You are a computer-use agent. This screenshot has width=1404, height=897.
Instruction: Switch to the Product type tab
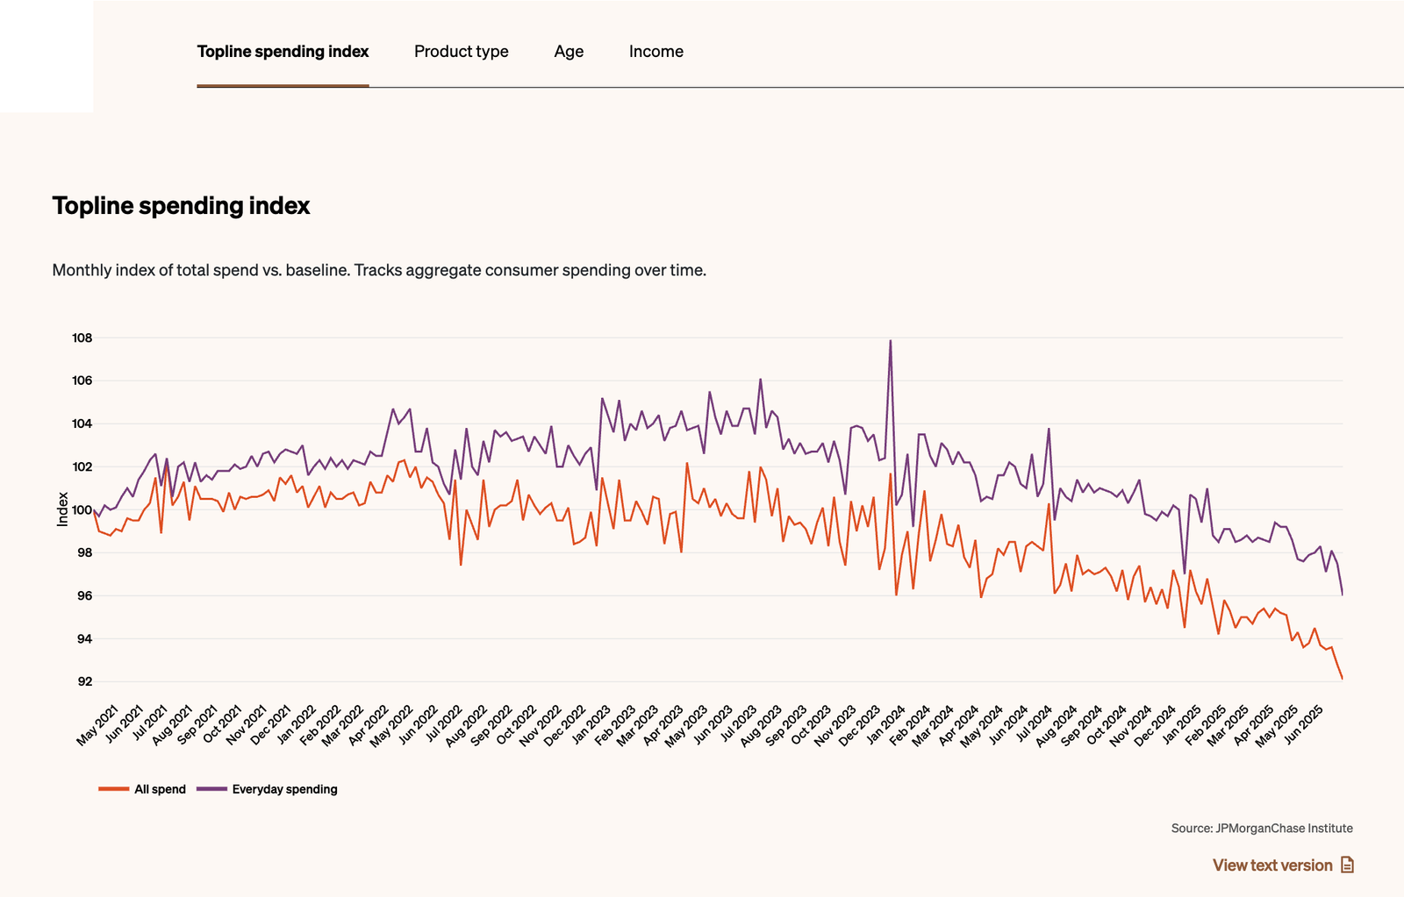pyautogui.click(x=461, y=52)
